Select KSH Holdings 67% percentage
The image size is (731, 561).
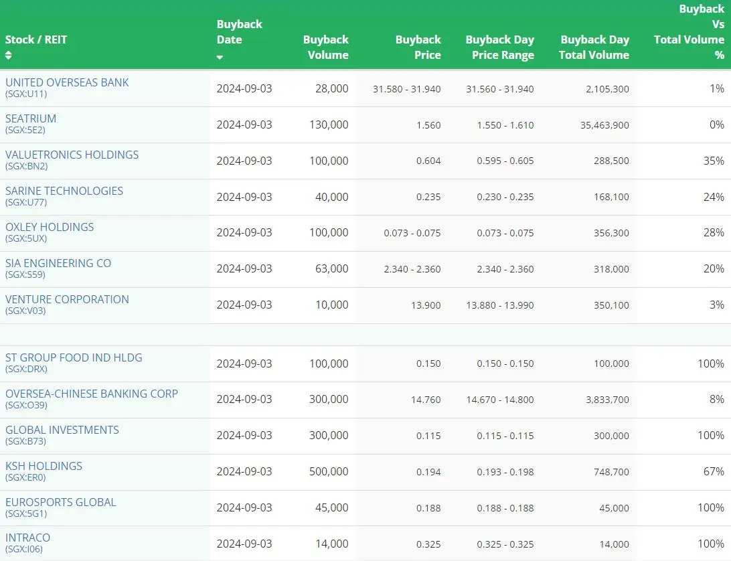(x=714, y=472)
